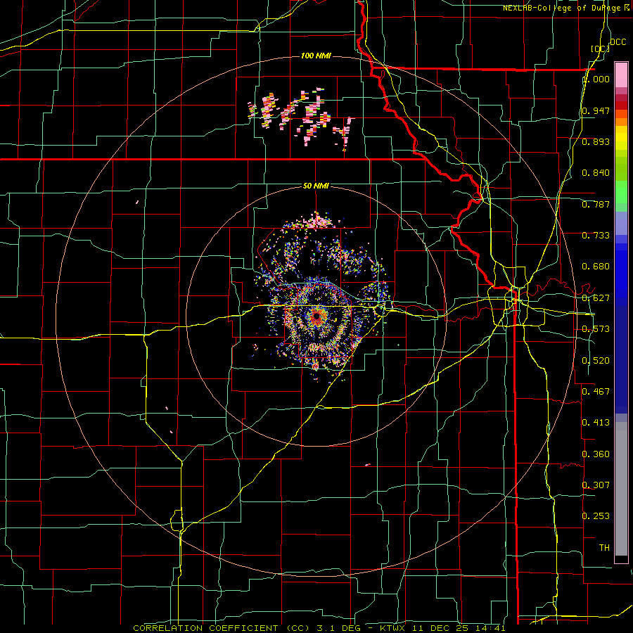Click the 0.360 color scale label
Viewport: 633px width, 633px height.
click(596, 454)
